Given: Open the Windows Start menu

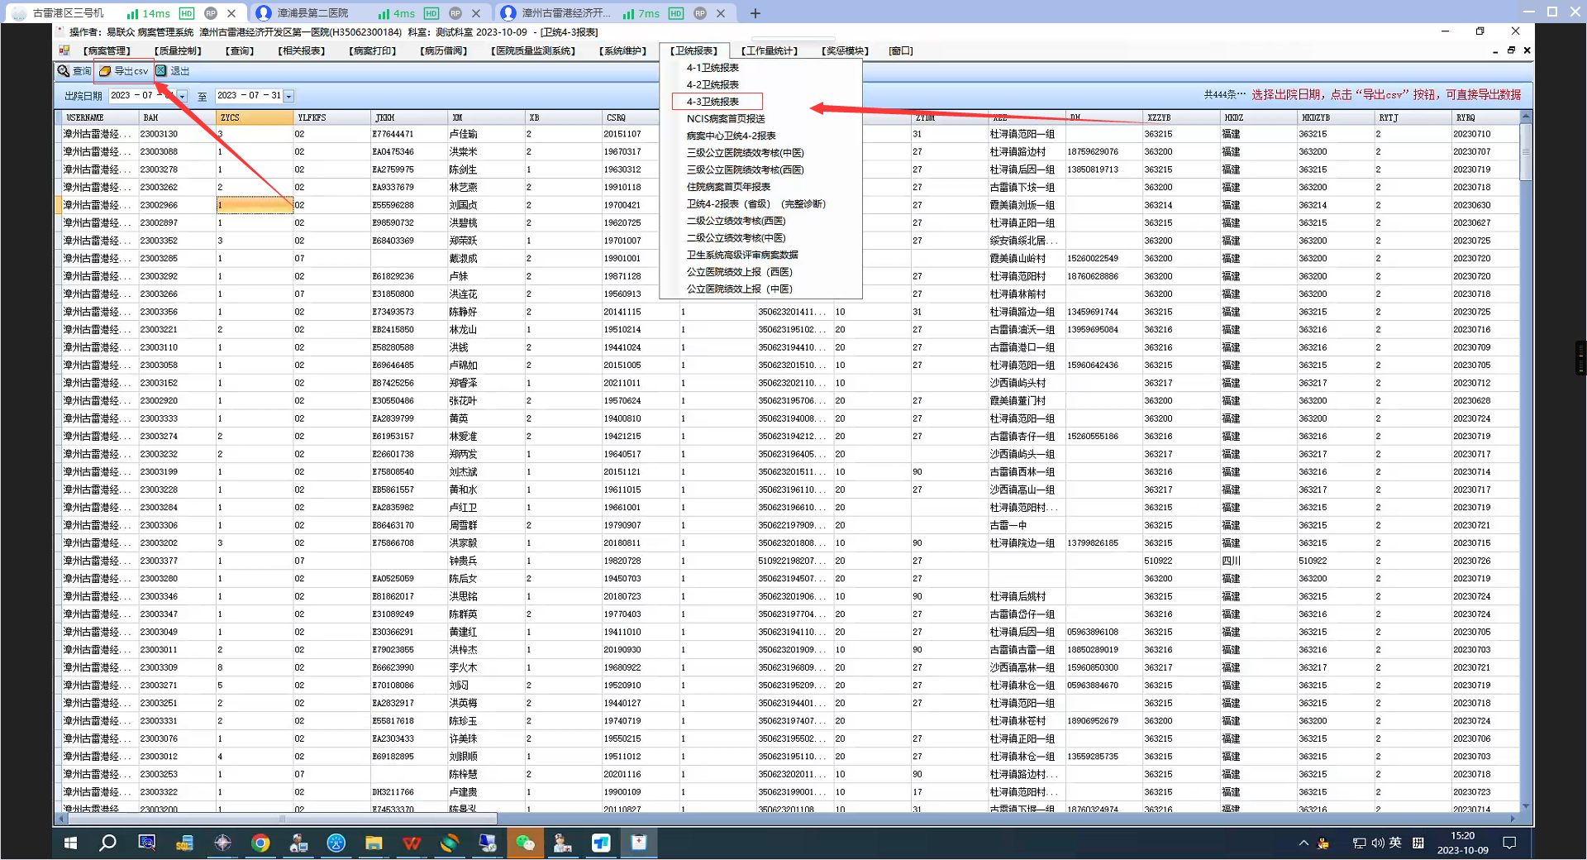Looking at the screenshot, I should 70,843.
